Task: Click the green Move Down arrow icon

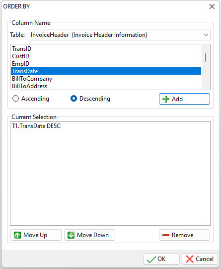Action: tap(71, 235)
